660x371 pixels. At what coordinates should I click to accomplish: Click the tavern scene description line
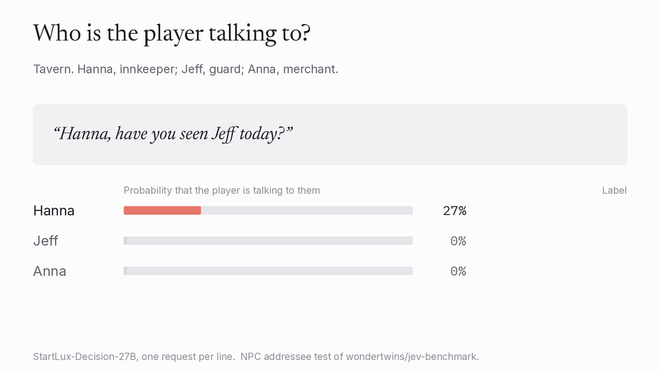tap(186, 69)
